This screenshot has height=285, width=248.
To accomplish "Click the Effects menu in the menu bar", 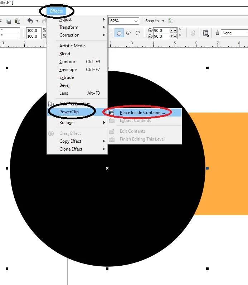I will point(57,11).
